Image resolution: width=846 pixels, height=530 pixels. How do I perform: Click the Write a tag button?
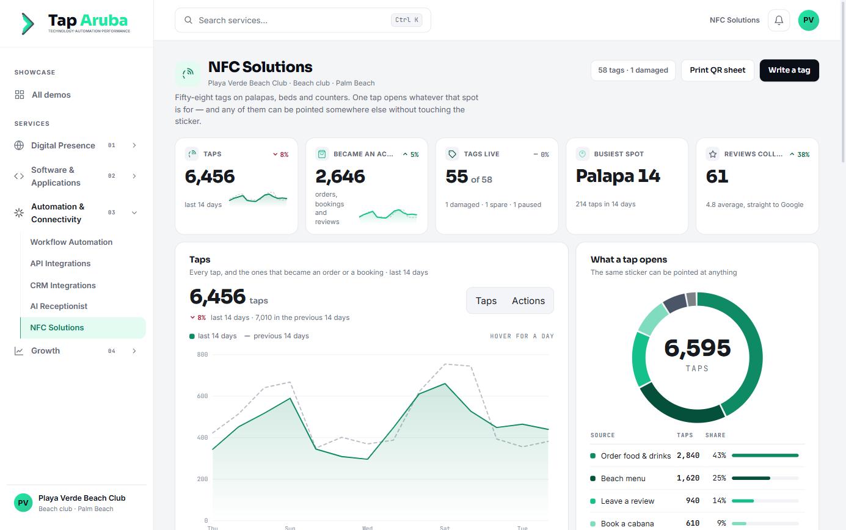[789, 70]
